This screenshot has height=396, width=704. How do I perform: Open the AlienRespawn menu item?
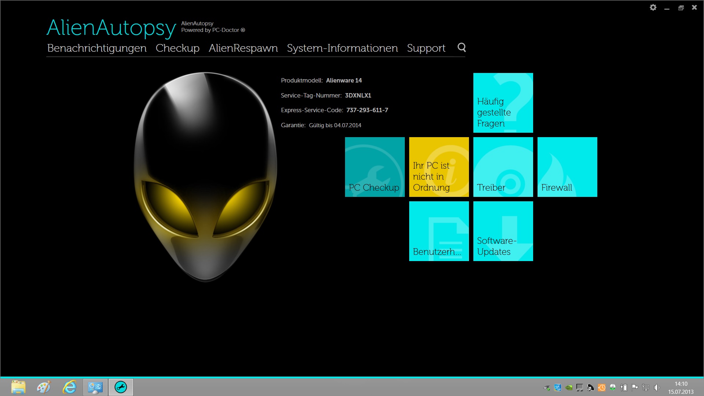[243, 48]
